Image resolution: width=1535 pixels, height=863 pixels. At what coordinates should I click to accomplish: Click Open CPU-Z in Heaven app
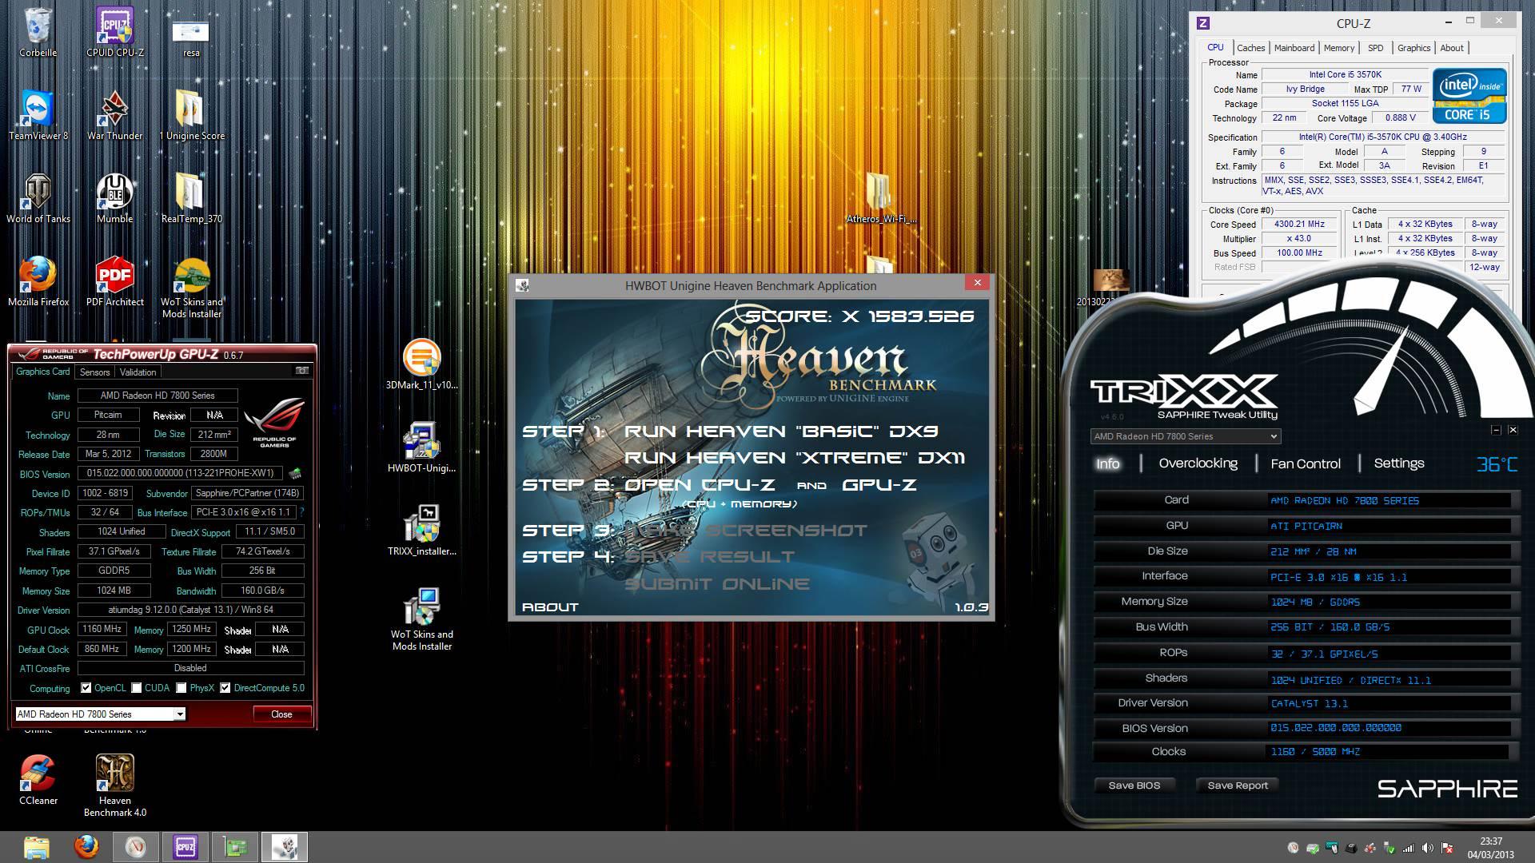tap(700, 485)
